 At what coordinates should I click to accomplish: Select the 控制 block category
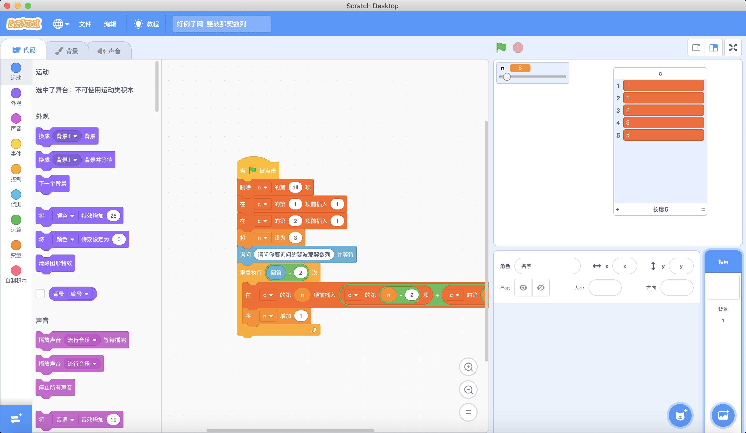16,173
